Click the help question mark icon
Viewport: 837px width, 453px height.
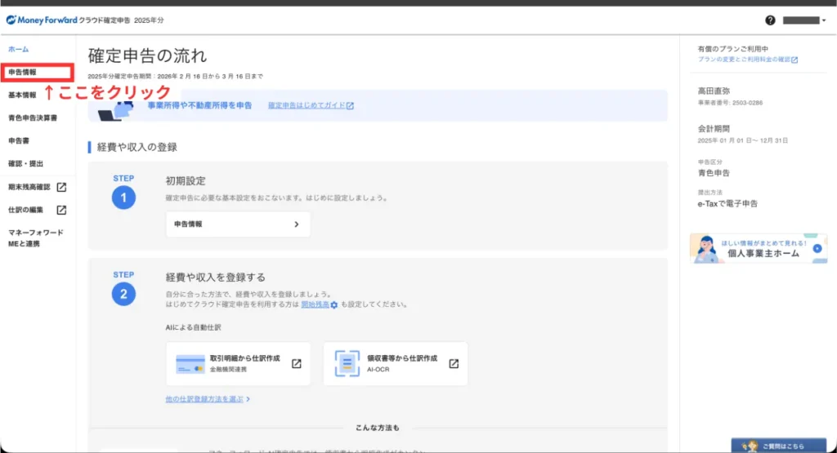770,20
